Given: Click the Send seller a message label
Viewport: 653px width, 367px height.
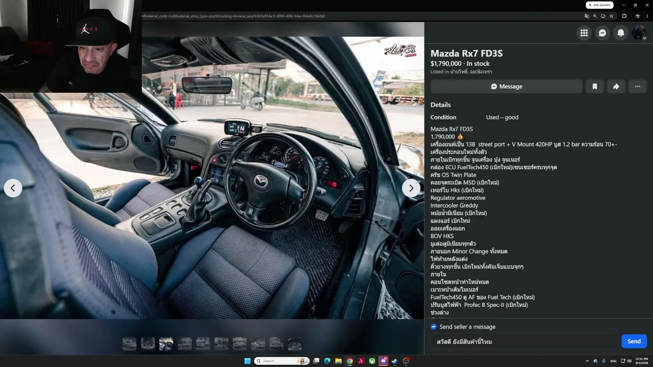Looking at the screenshot, I should click(x=467, y=327).
